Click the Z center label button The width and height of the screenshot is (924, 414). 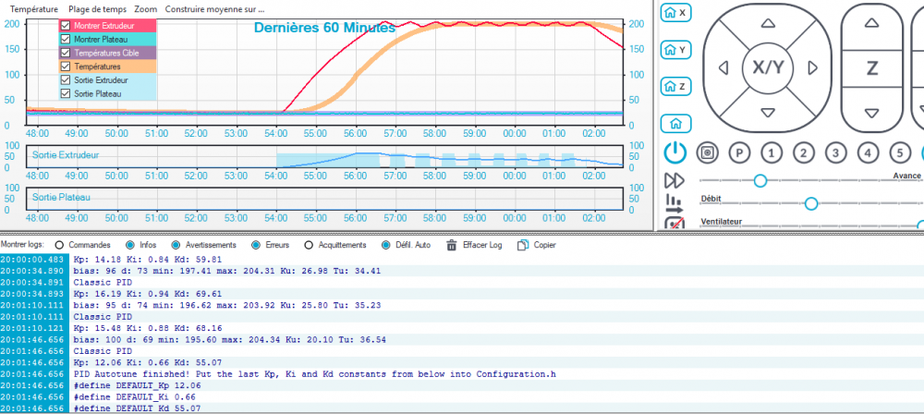[872, 67]
